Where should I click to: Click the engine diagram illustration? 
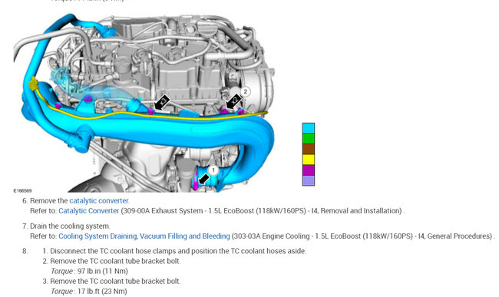[x=144, y=102]
